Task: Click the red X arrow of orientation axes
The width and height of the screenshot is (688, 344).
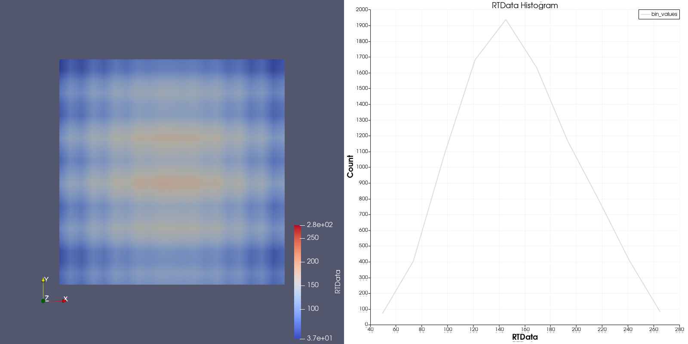Action: tap(64, 301)
